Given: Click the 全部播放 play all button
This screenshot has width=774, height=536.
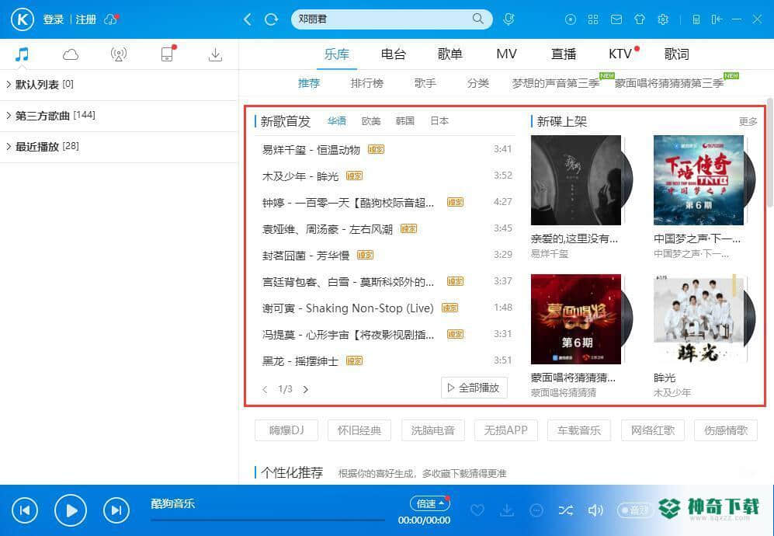Looking at the screenshot, I should (x=474, y=388).
